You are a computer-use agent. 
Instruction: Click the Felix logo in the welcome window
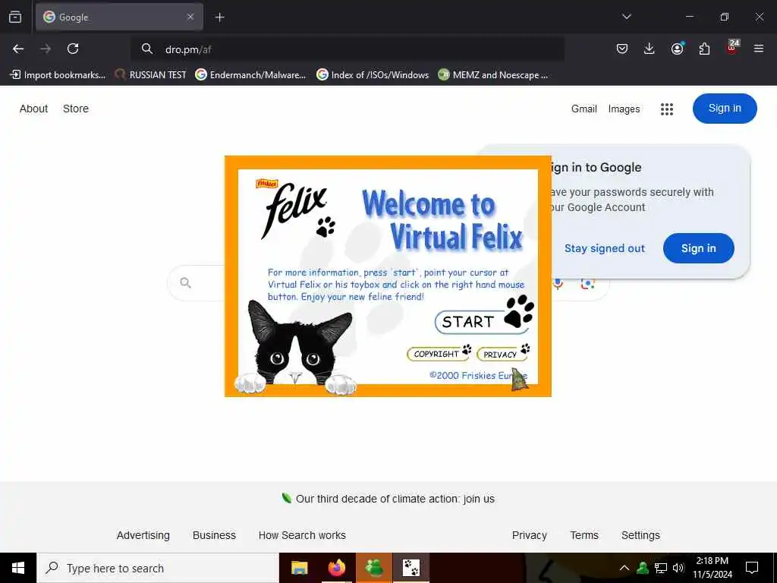(294, 209)
